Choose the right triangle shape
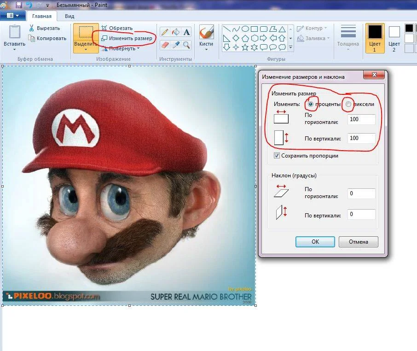 226,38
